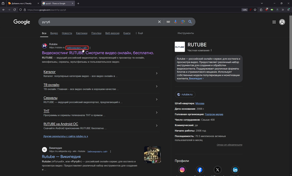This screenshot has width=292, height=176.
Task: List all tabs dropdown arrow
Action: (x=262, y=3)
